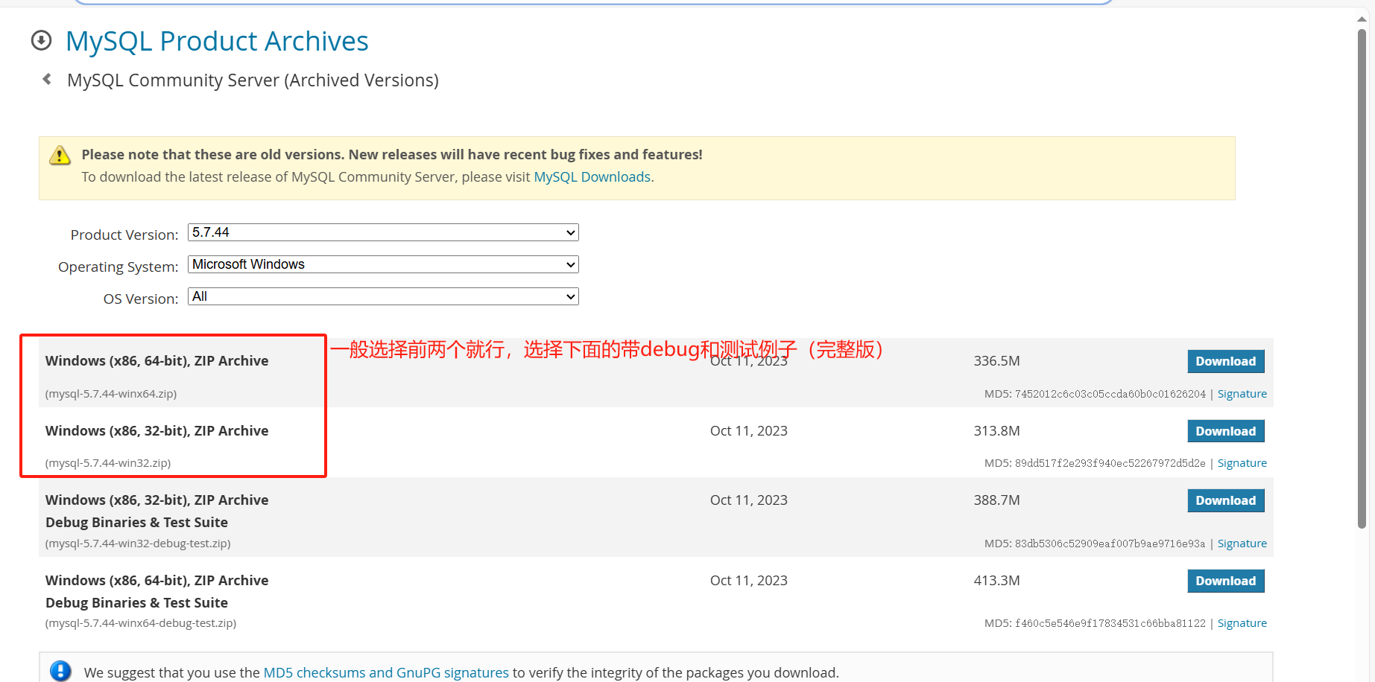Click the 336.5M file size value
The height and width of the screenshot is (682, 1375).
pyautogui.click(x=996, y=361)
